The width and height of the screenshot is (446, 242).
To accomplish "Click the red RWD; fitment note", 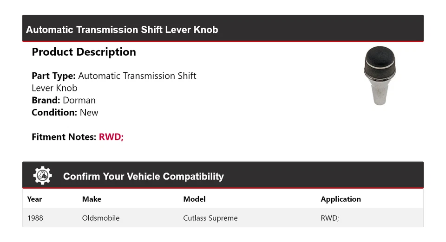I will (111, 137).
